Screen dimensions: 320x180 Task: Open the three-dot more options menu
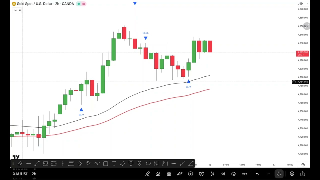click(244, 174)
